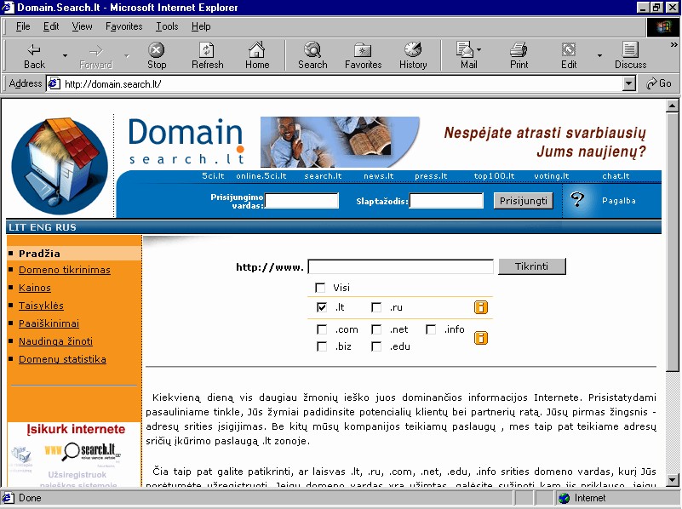
Task: Click the Print toolbar icon
Action: point(519,55)
